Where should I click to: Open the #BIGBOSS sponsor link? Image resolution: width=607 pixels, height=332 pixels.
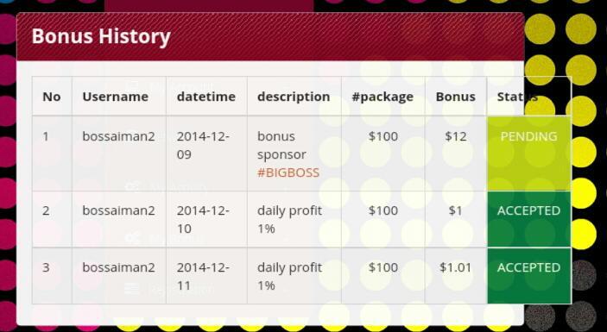point(288,172)
